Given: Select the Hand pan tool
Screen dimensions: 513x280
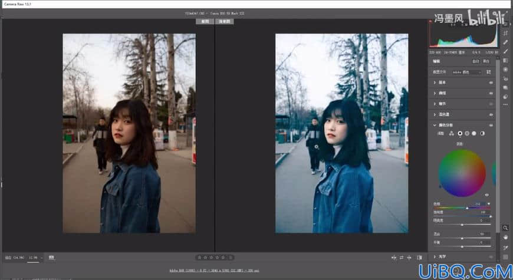Looking at the screenshot, I should (505, 237).
